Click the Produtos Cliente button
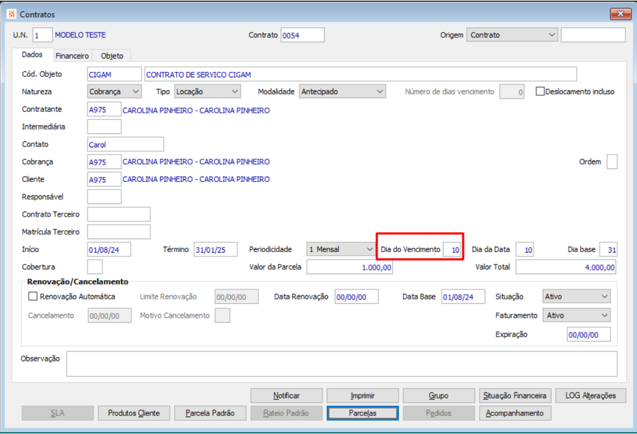The image size is (637, 434). click(x=133, y=413)
